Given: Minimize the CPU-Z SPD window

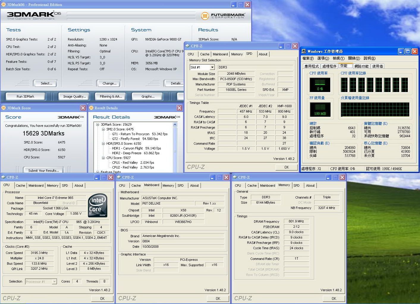Looking at the screenshot, I should click(281, 46).
